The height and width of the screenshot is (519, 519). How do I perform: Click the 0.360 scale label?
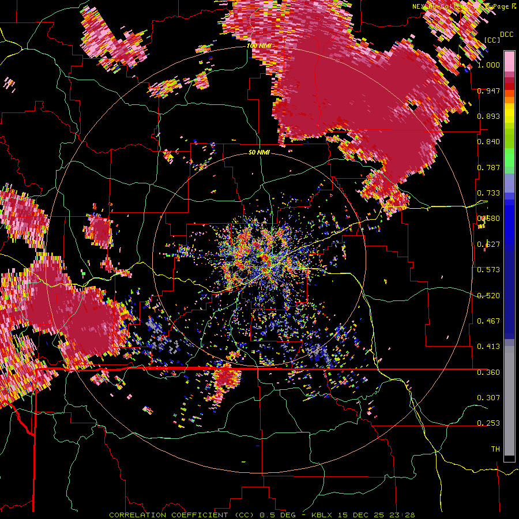click(488, 373)
